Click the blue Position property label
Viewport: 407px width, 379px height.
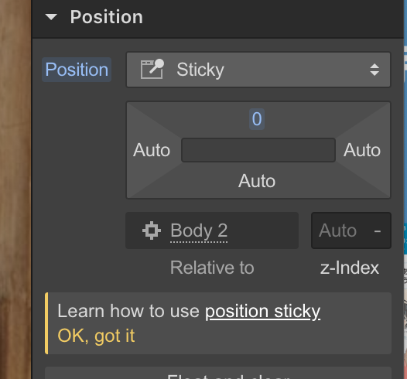[x=77, y=70]
